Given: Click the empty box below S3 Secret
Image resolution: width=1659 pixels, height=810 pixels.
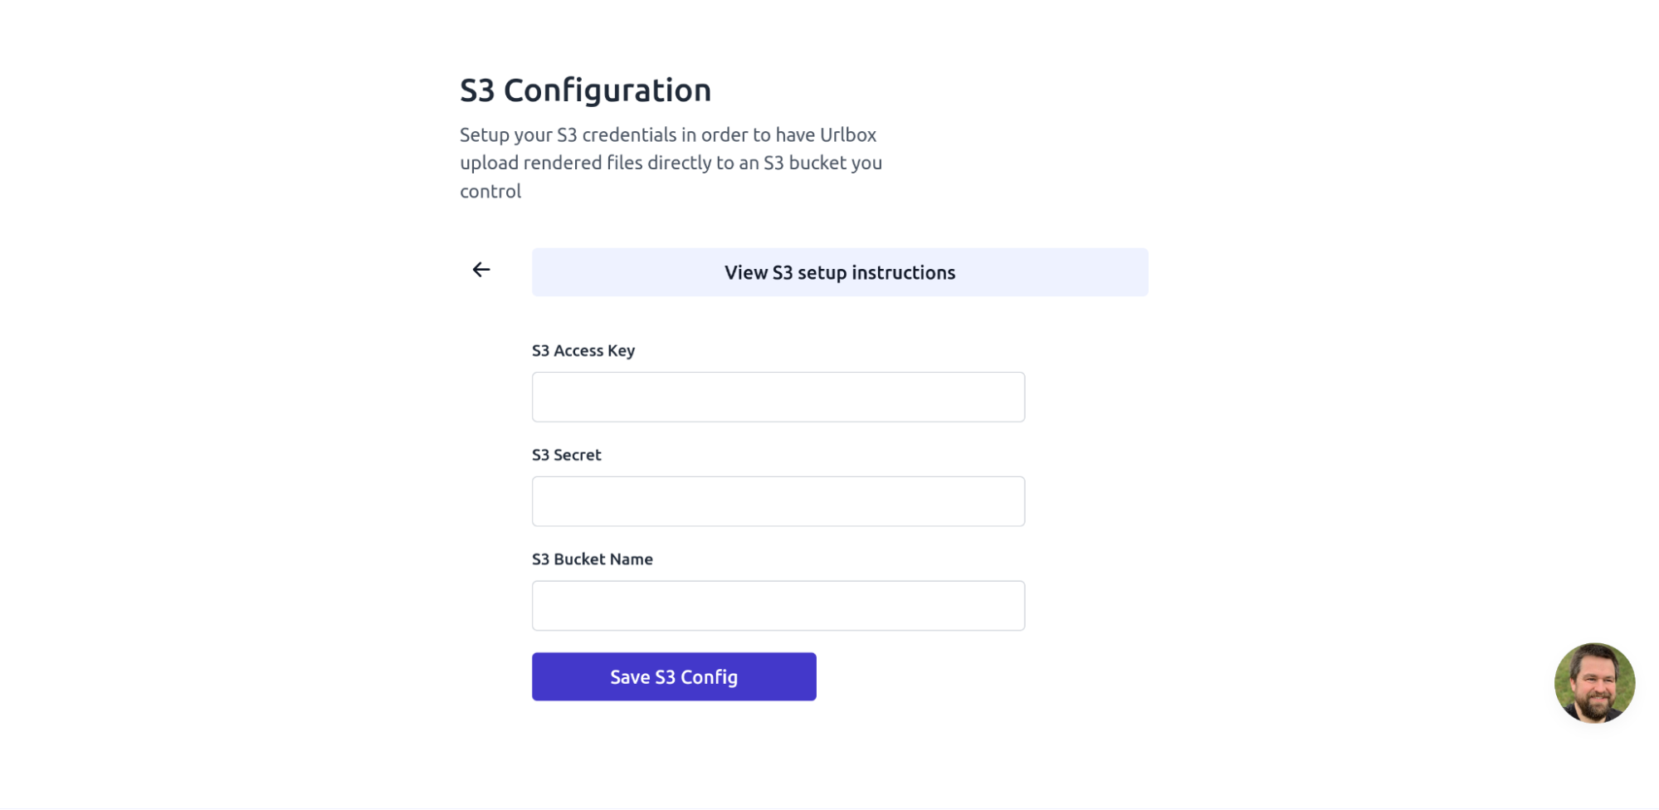Looking at the screenshot, I should click(x=778, y=501).
